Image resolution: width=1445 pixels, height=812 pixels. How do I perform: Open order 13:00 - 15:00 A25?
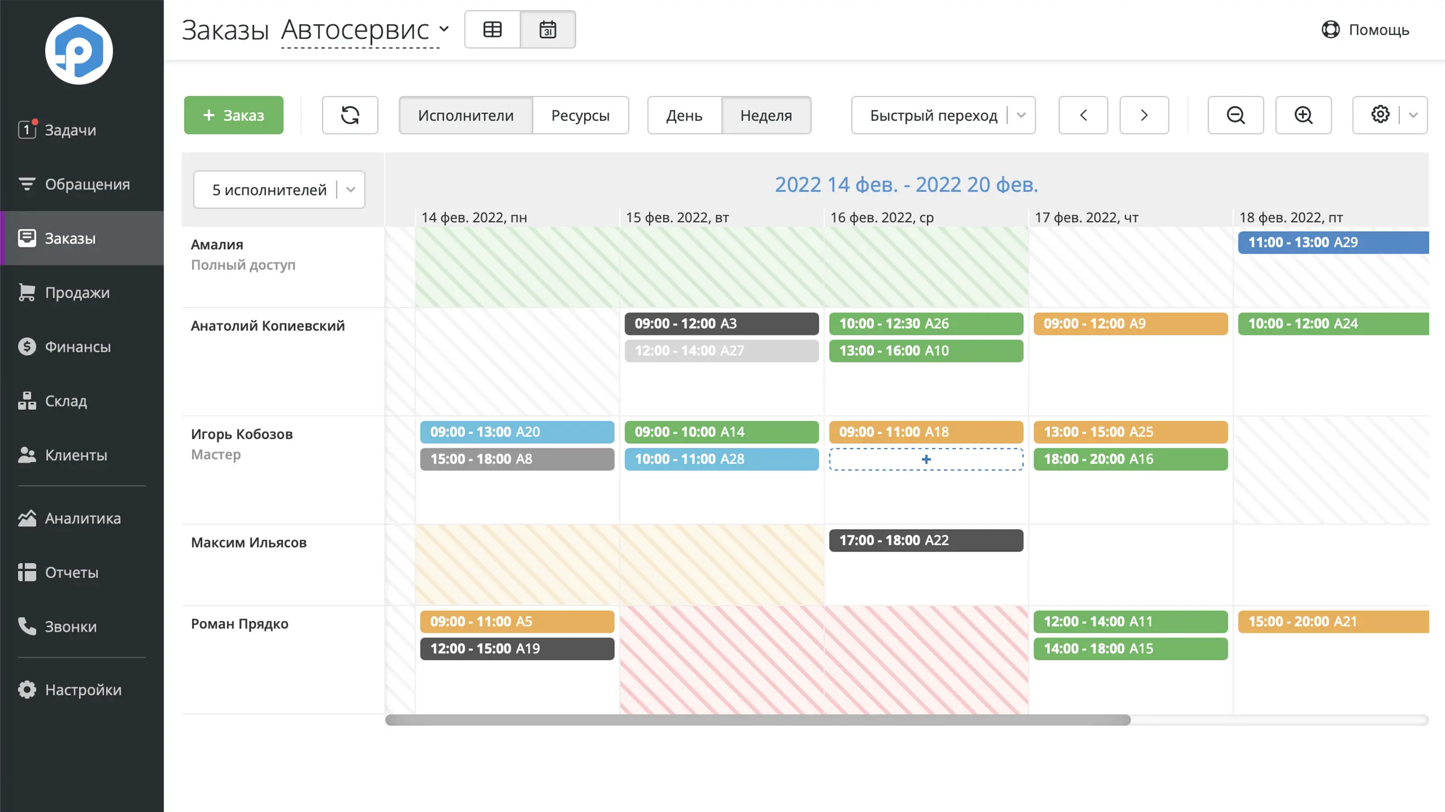coord(1131,432)
